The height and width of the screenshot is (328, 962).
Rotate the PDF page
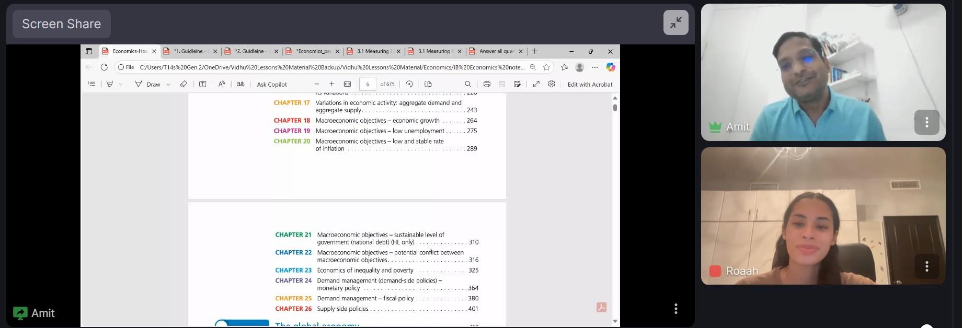(x=409, y=84)
